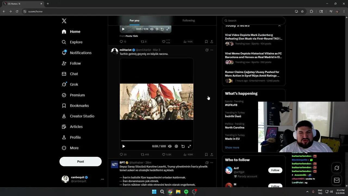Mute the militarist video
This screenshot has height=196, width=348.
[170, 146]
